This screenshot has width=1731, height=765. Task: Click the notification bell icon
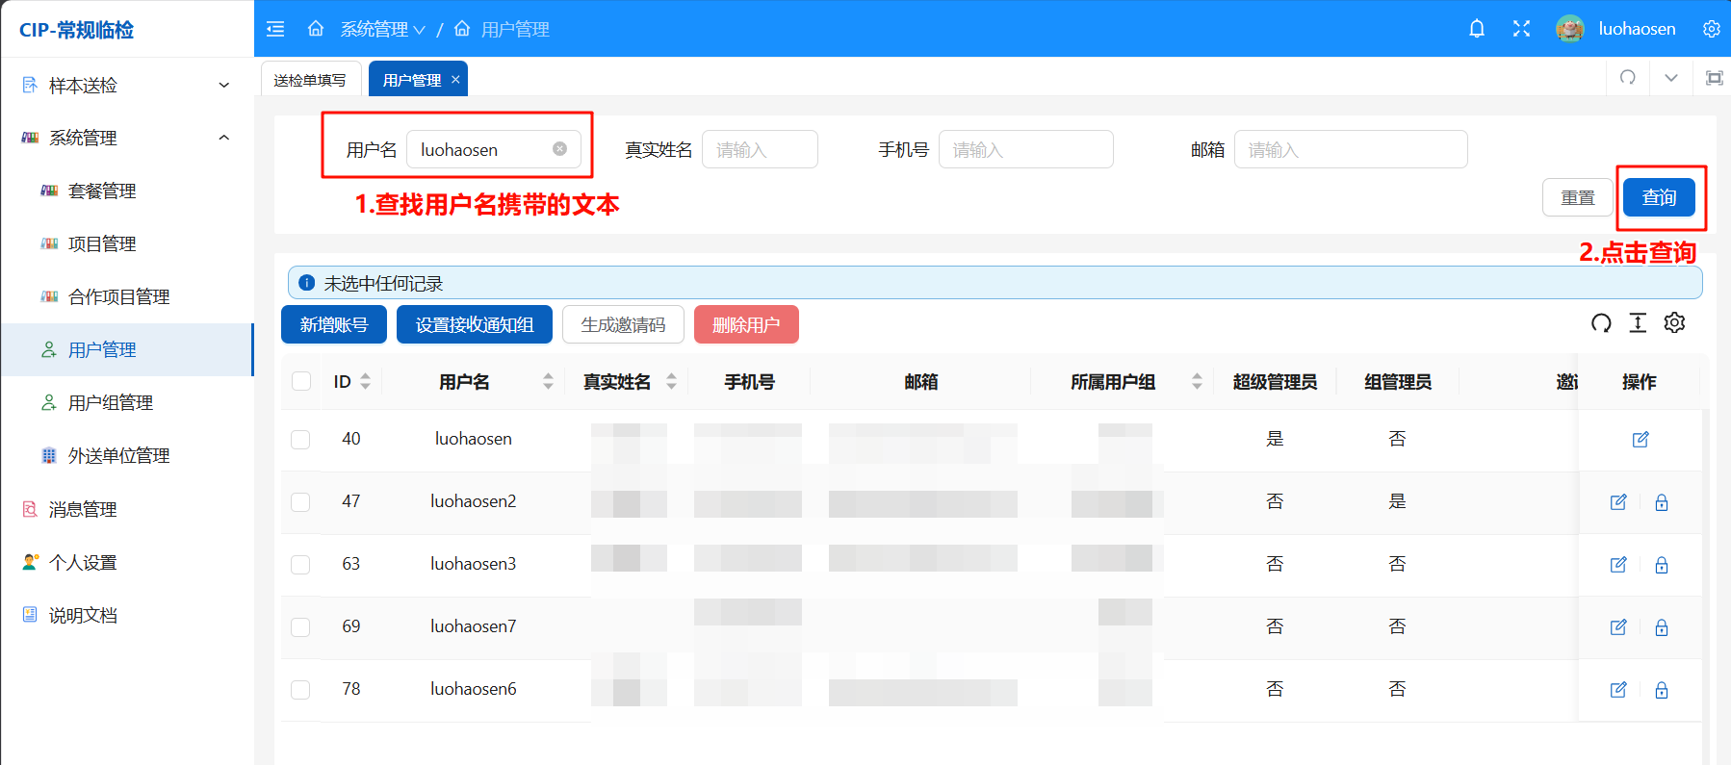click(1476, 29)
